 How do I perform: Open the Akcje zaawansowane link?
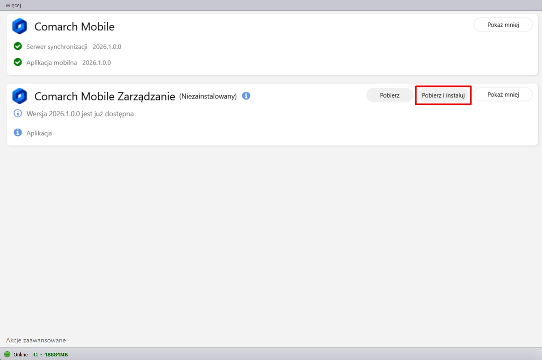[36, 340]
